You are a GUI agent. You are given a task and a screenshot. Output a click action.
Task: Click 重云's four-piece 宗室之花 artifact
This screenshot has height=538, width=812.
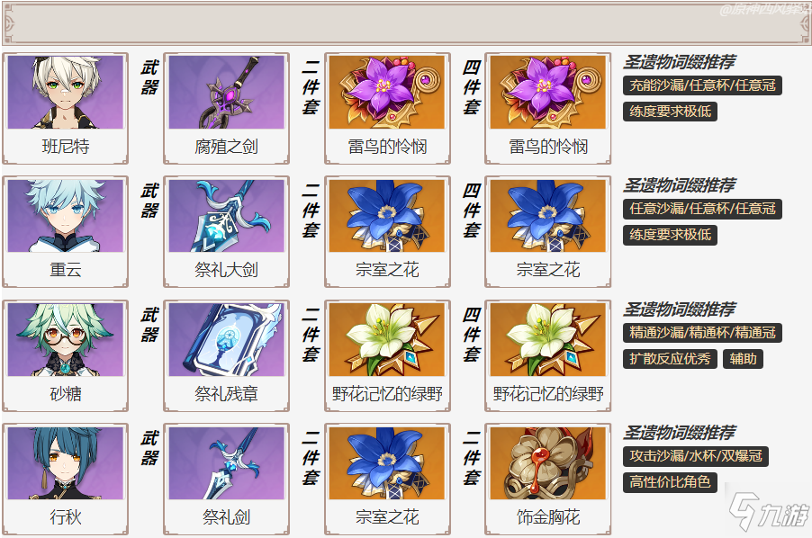(548, 216)
